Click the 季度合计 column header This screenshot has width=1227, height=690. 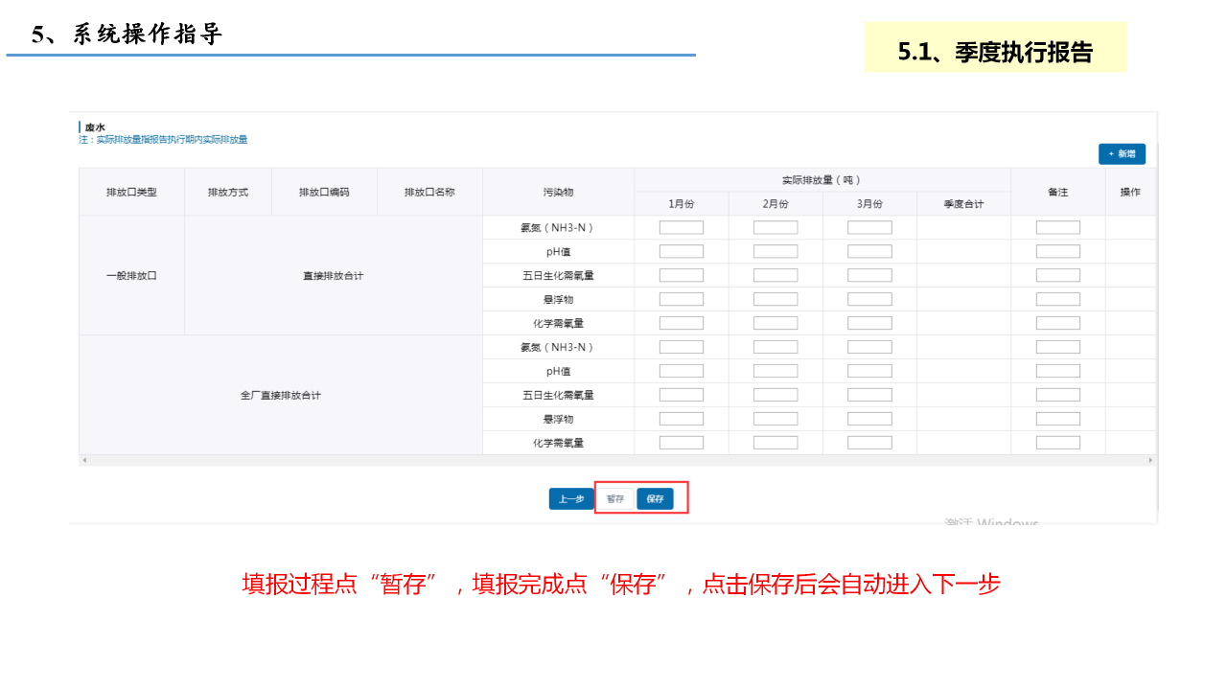pyautogui.click(x=963, y=204)
